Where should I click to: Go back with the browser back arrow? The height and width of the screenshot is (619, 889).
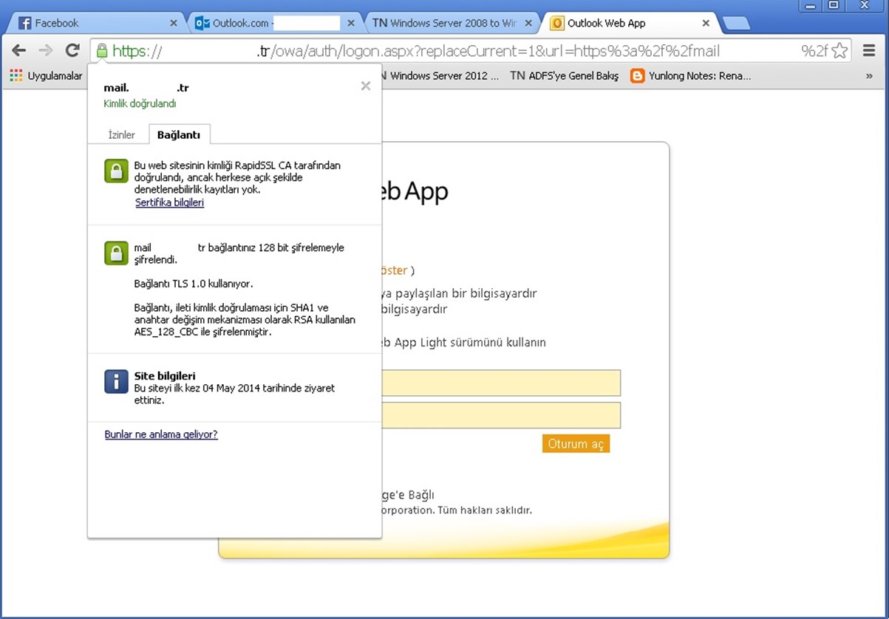click(x=19, y=50)
